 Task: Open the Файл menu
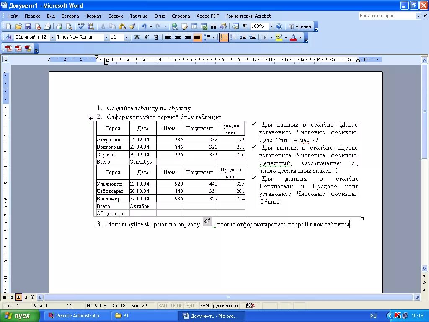[x=13, y=16]
